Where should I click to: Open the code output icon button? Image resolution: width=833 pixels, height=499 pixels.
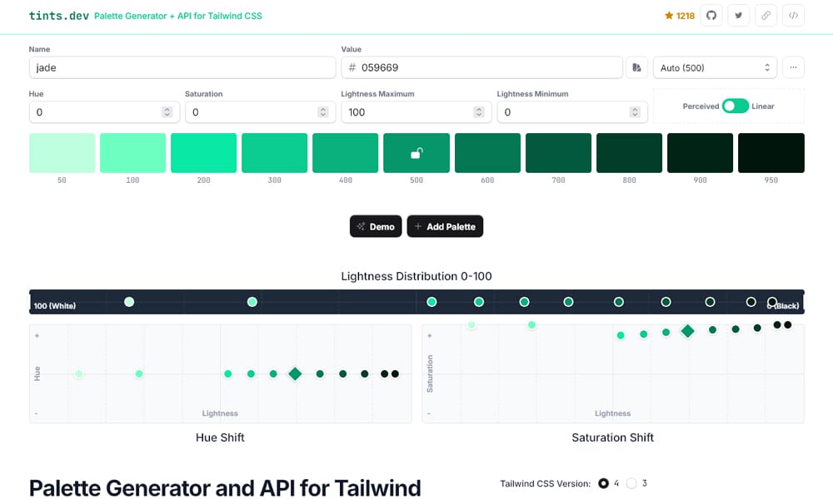pyautogui.click(x=793, y=15)
